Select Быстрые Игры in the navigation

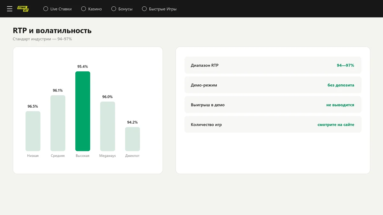pyautogui.click(x=163, y=9)
